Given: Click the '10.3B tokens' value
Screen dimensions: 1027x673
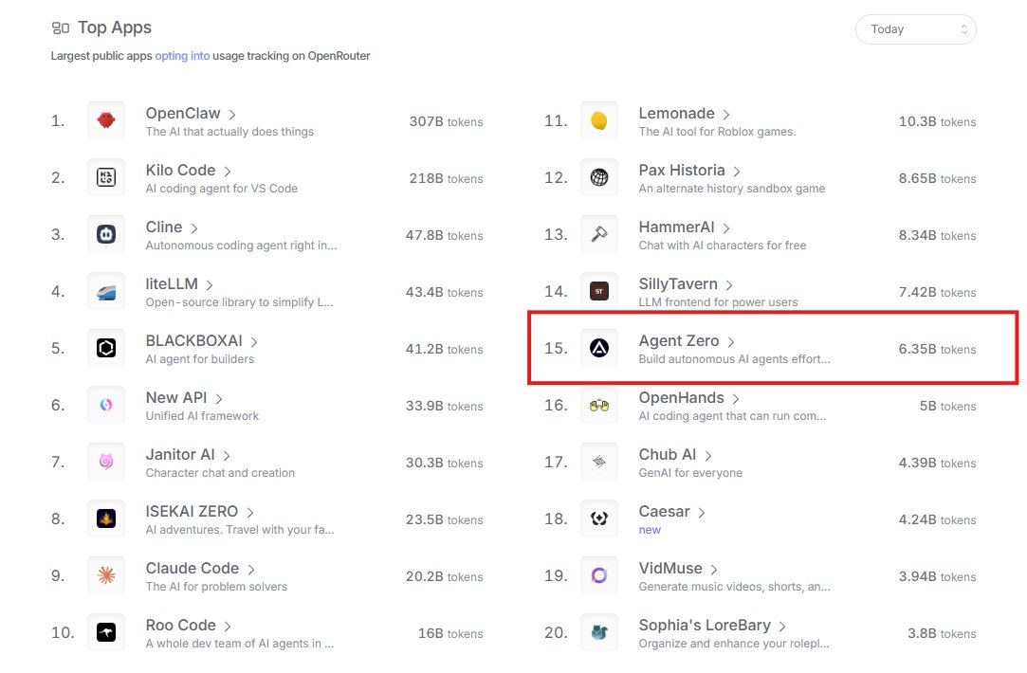Looking at the screenshot, I should tap(937, 121).
